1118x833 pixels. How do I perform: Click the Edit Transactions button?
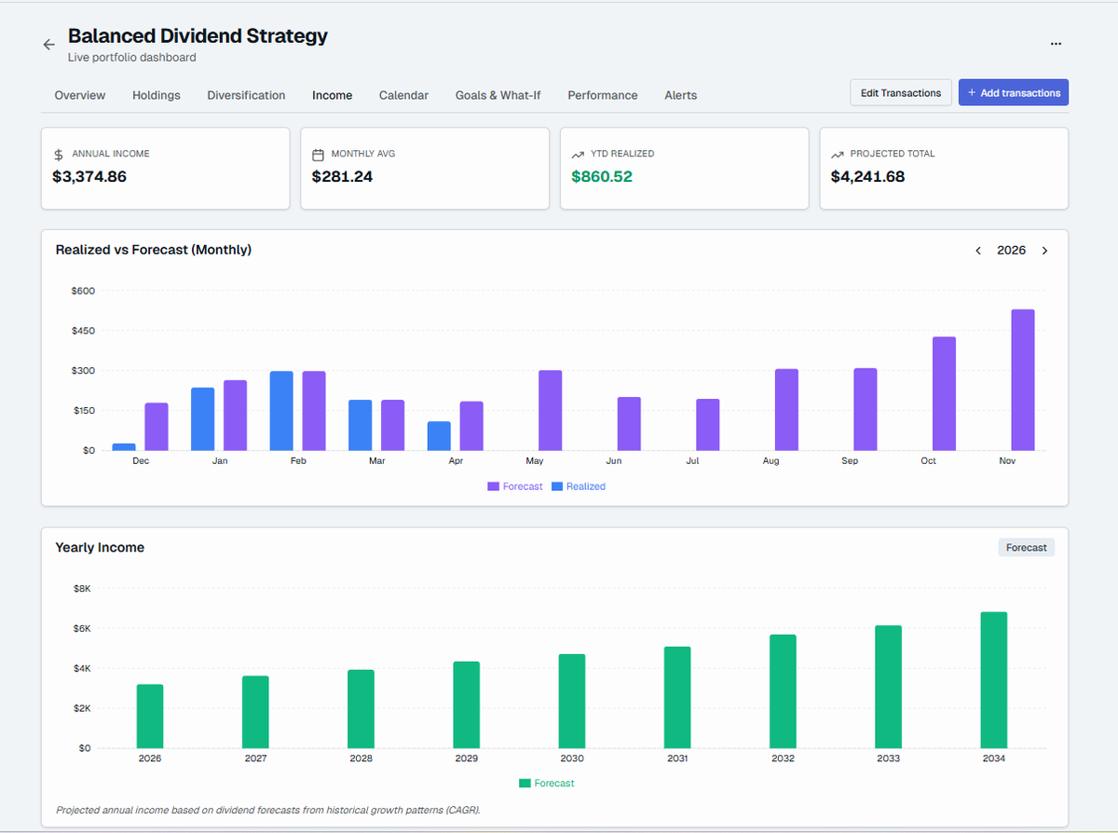click(x=900, y=92)
